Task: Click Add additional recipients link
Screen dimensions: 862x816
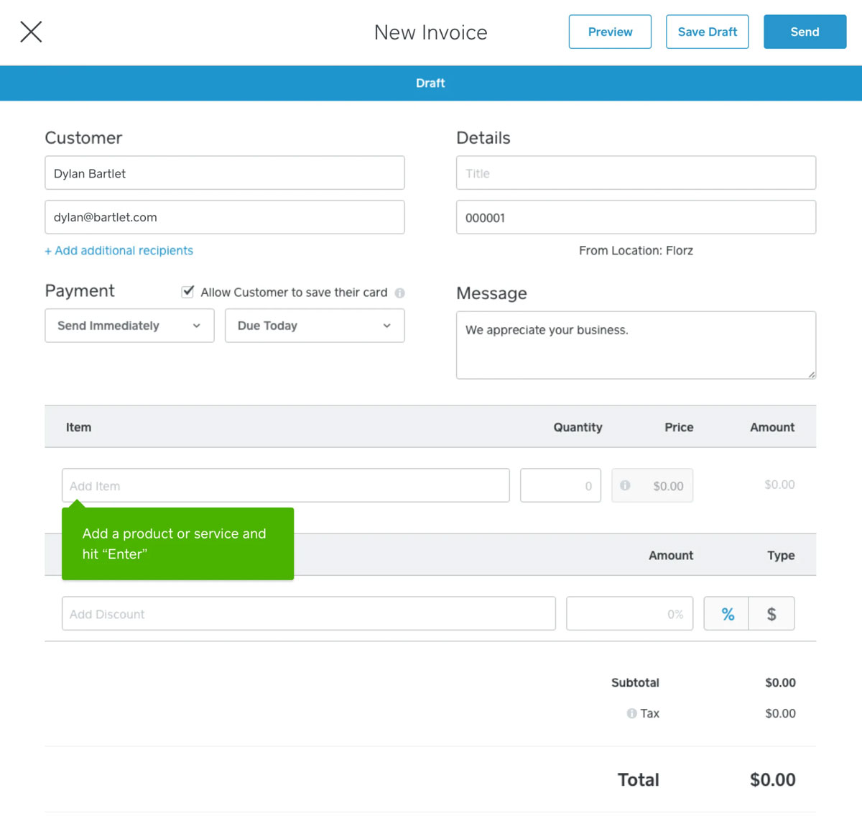Action: coord(119,250)
